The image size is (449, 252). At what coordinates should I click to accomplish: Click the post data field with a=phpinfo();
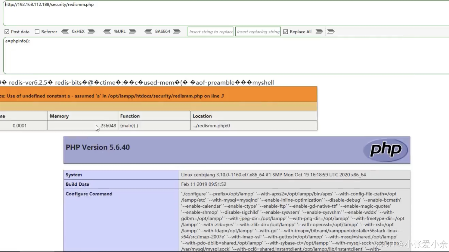point(226,55)
